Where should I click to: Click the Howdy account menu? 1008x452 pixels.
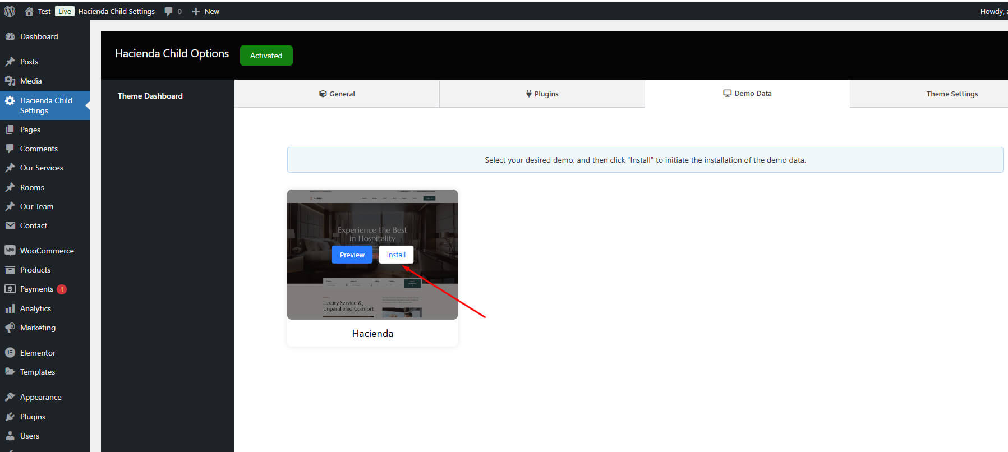993,11
